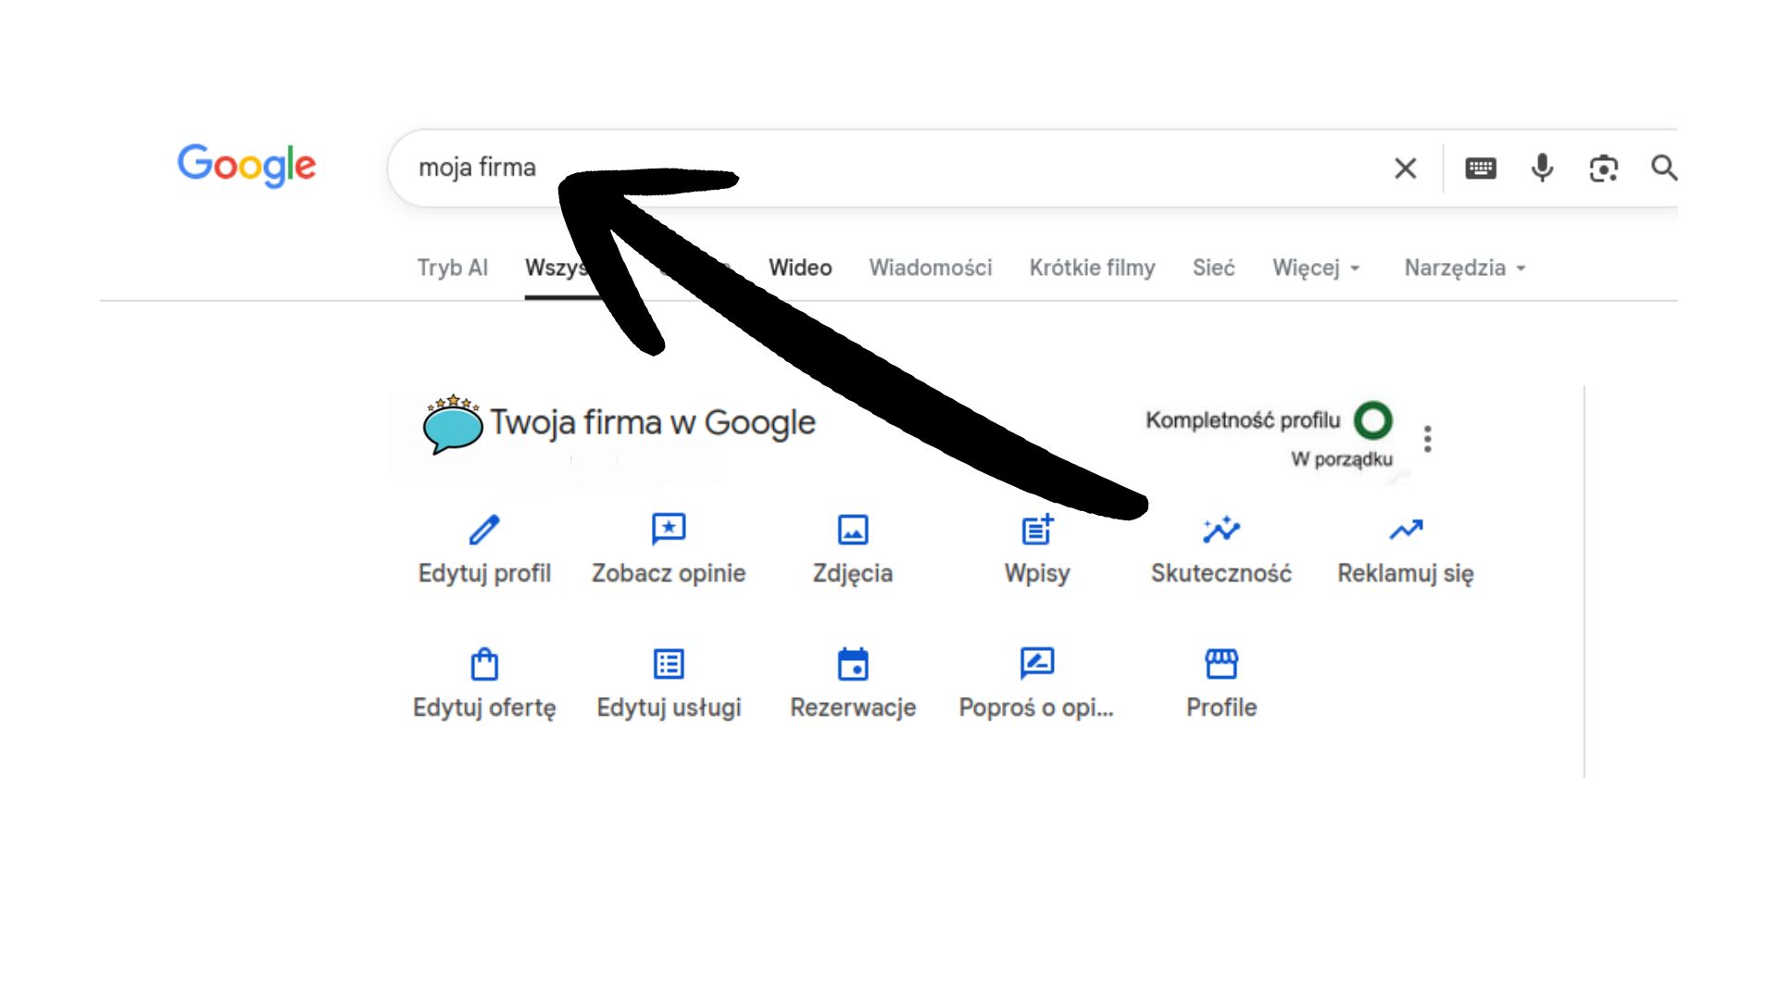The image size is (1778, 1000).
Task: Go to the Sieć tab
Action: [1214, 268]
